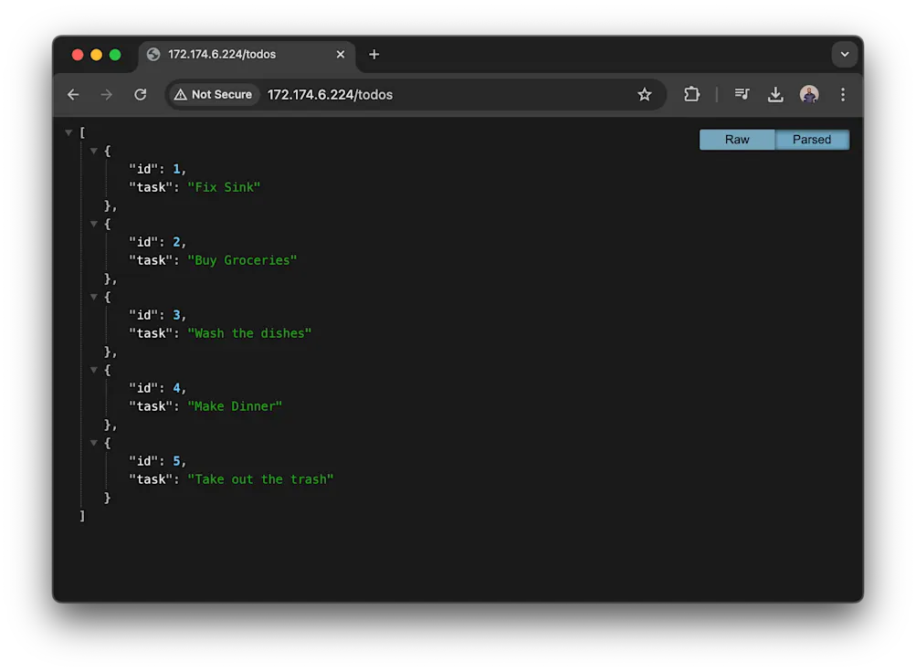This screenshot has width=916, height=672.
Task: Switch the JSON viewer to Raw mode
Action: [736, 139]
